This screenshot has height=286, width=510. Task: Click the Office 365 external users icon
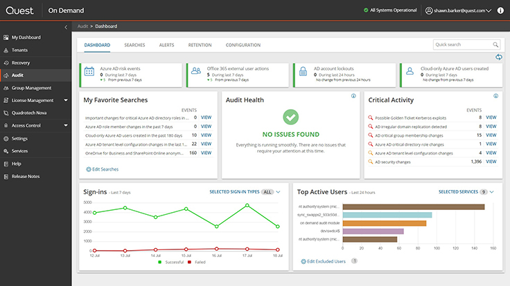[x=196, y=70]
